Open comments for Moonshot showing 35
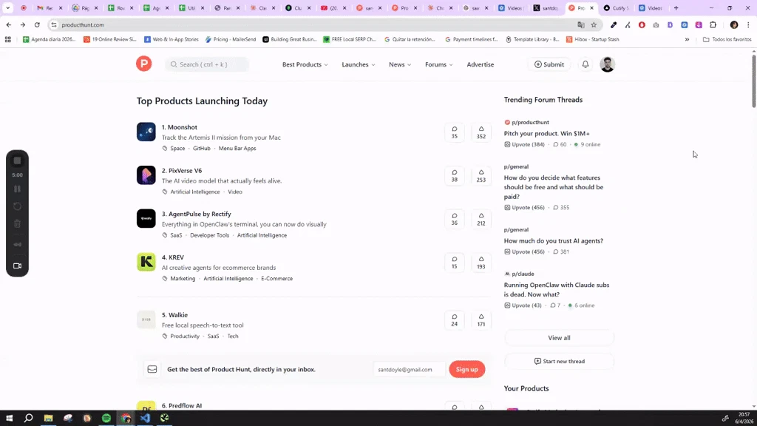 (x=455, y=132)
